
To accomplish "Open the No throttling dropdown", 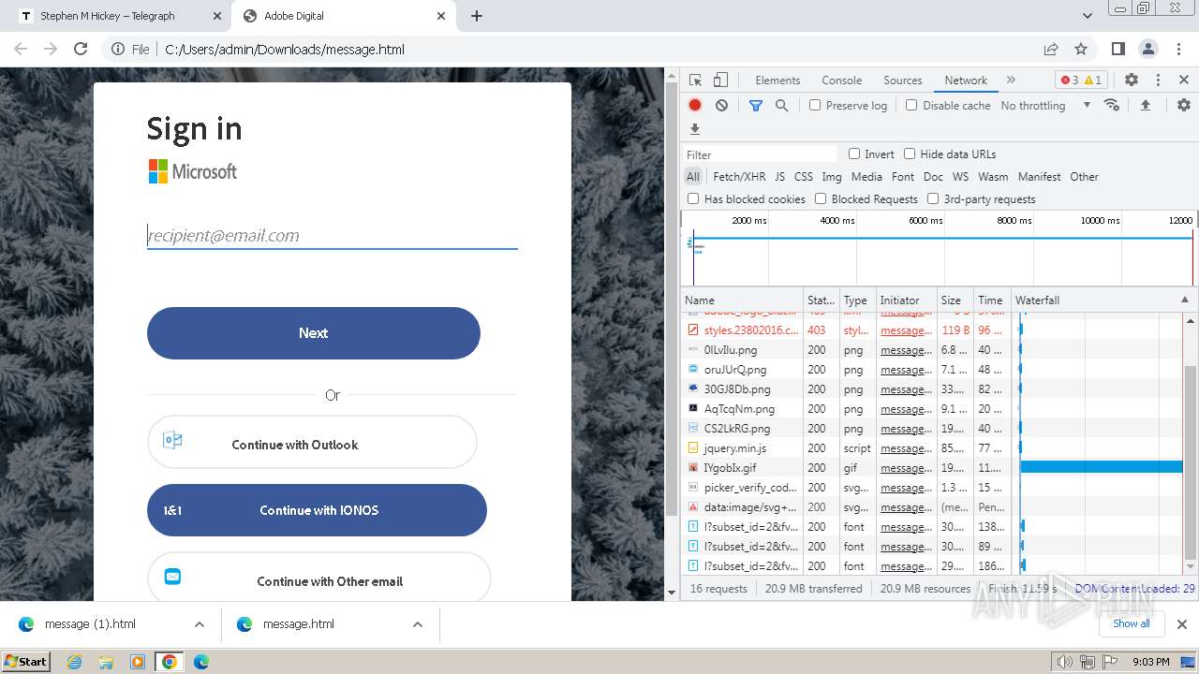I will [1045, 106].
